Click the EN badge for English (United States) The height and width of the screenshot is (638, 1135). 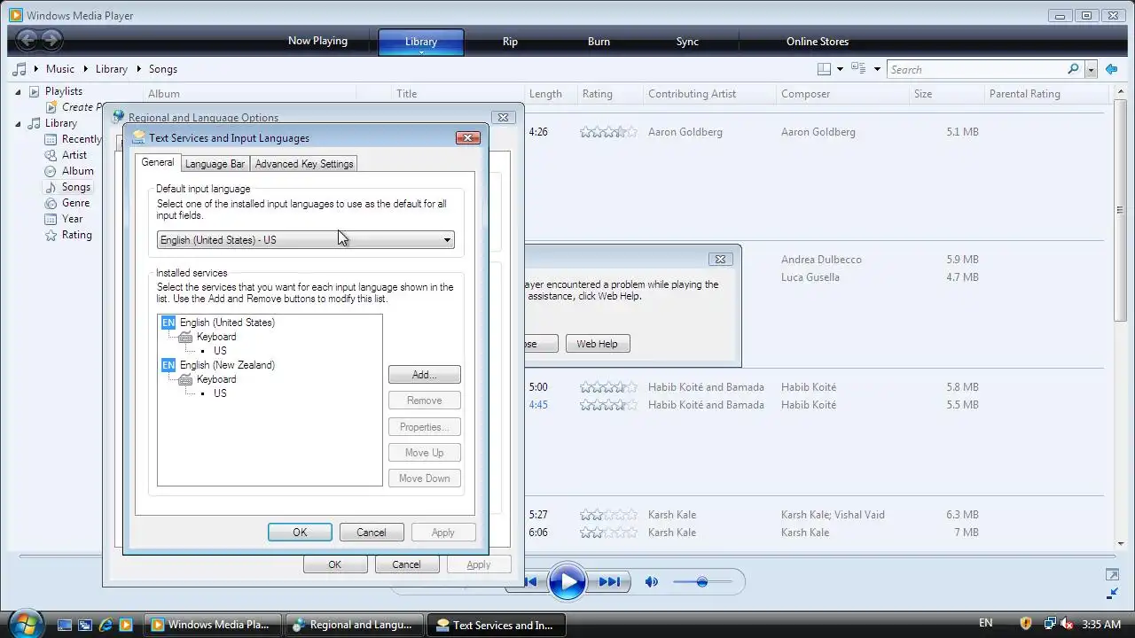[168, 323]
